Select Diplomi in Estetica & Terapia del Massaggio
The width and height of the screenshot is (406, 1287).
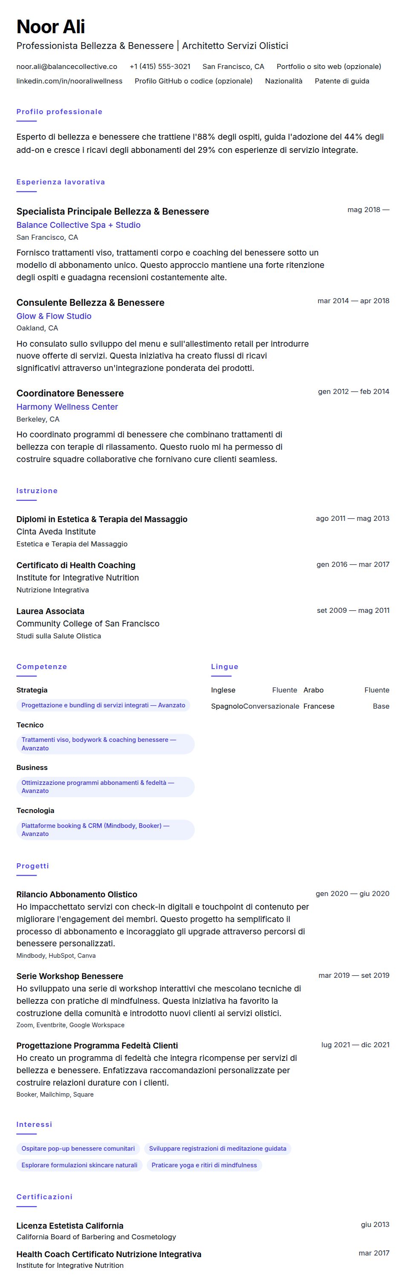click(x=102, y=519)
